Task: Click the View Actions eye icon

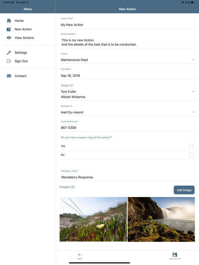Action: coord(9,38)
